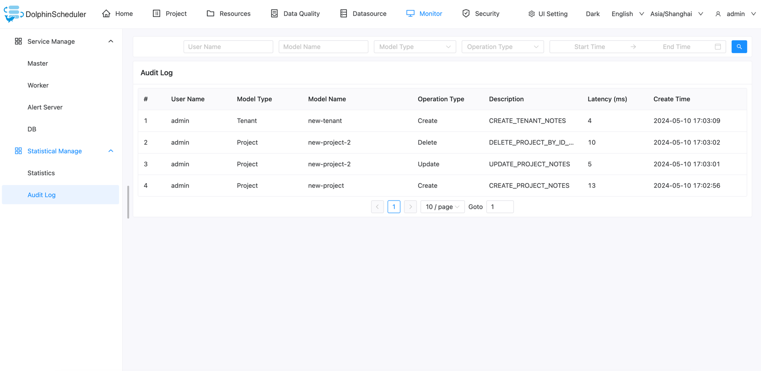Open the Statistics sidebar item
Viewport: 761px width, 371px height.
[x=41, y=173]
